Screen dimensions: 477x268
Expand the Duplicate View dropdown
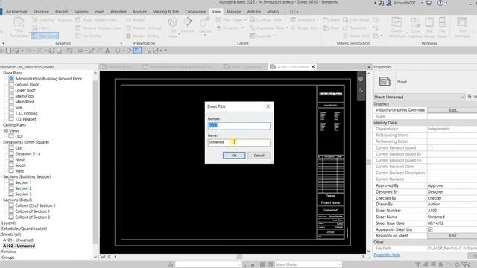pos(287,28)
